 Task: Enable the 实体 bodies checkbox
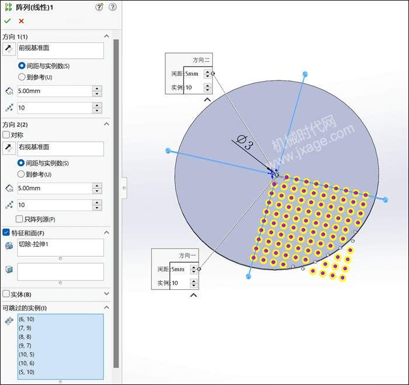click(6, 294)
